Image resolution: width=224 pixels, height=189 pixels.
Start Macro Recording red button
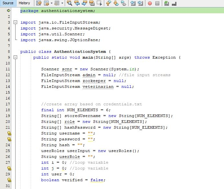tap(150, 3)
